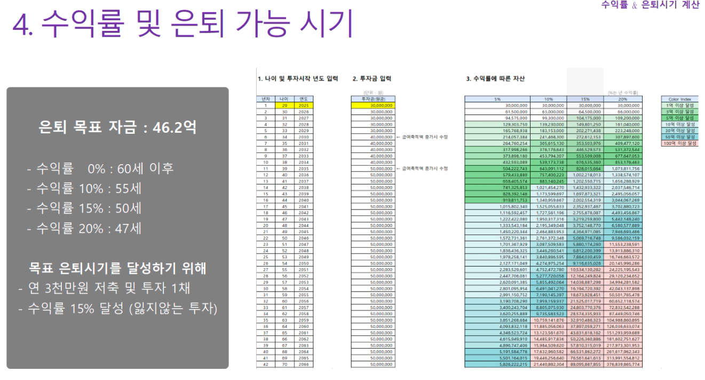Click the year cell '2040'
The width and height of the screenshot is (705, 380).
tap(304, 200)
